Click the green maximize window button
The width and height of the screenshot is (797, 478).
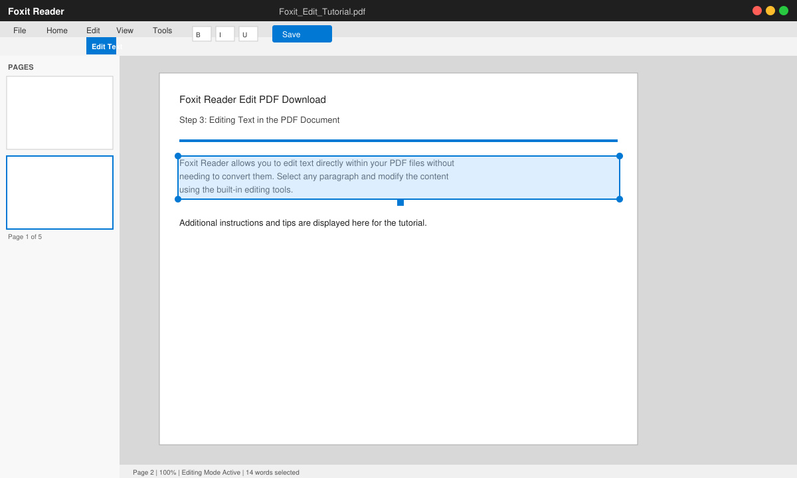coord(784,11)
